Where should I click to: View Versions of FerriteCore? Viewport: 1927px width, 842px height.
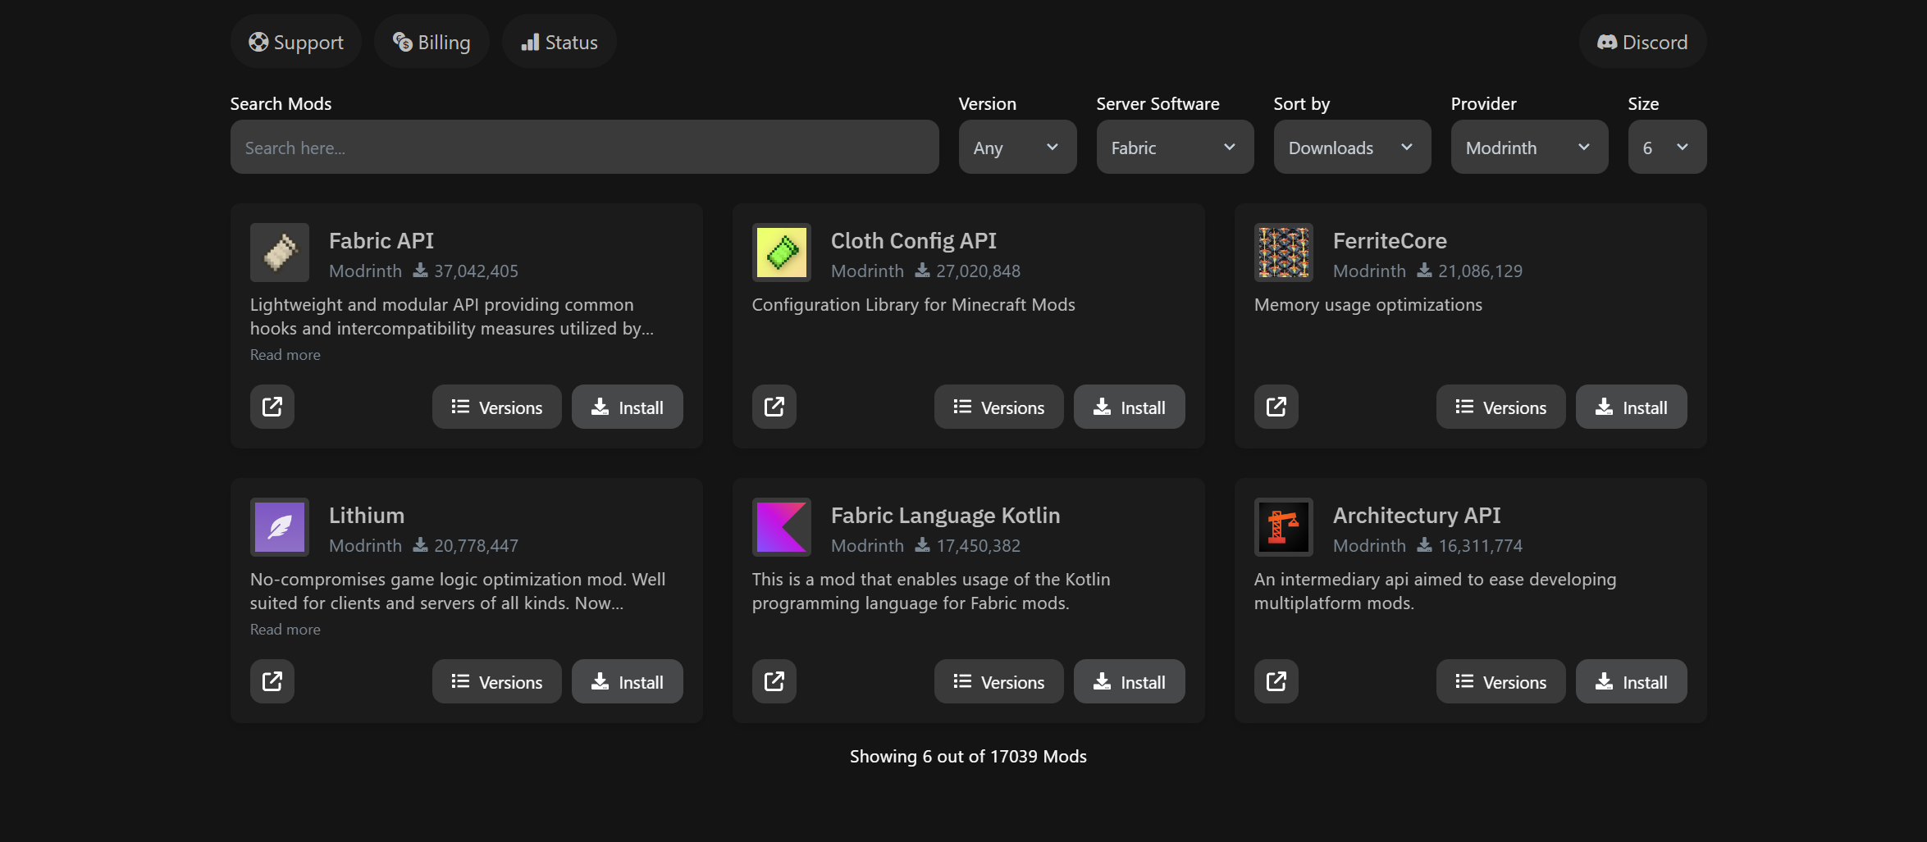click(x=1501, y=407)
